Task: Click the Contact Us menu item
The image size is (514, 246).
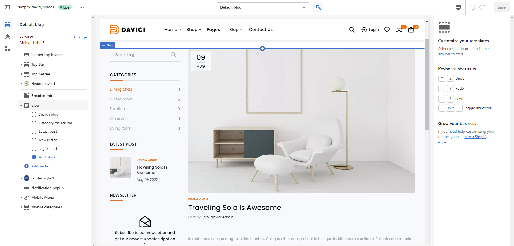Action: pyautogui.click(x=261, y=30)
